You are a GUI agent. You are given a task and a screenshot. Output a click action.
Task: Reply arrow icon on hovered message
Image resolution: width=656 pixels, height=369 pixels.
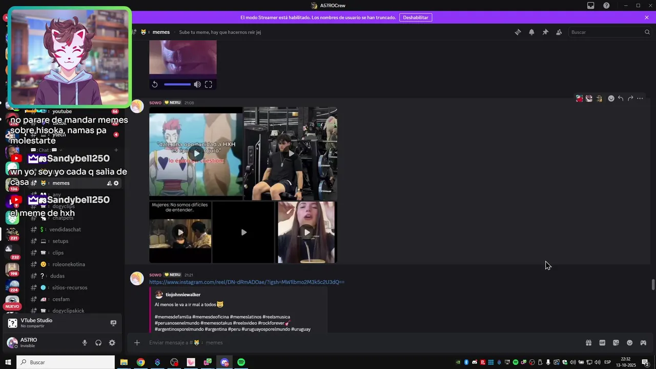pyautogui.click(x=621, y=98)
